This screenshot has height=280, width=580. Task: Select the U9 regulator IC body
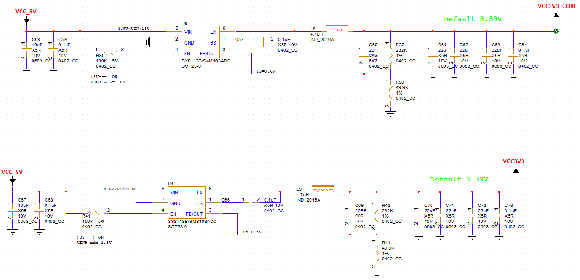click(200, 42)
